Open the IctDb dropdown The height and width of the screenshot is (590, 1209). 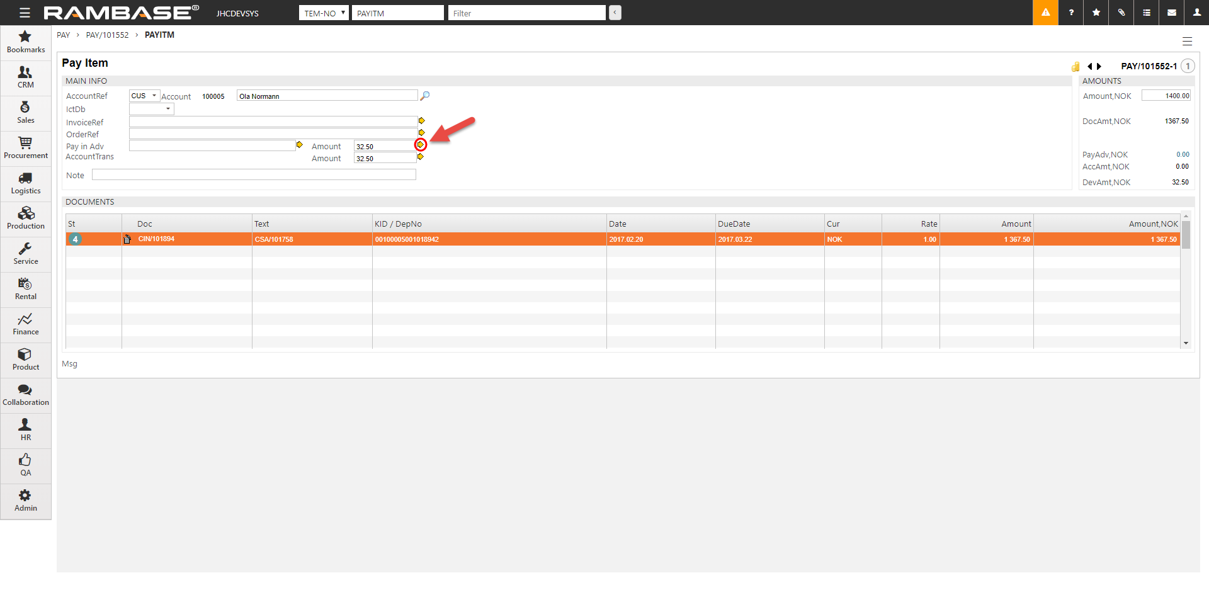[x=151, y=109]
